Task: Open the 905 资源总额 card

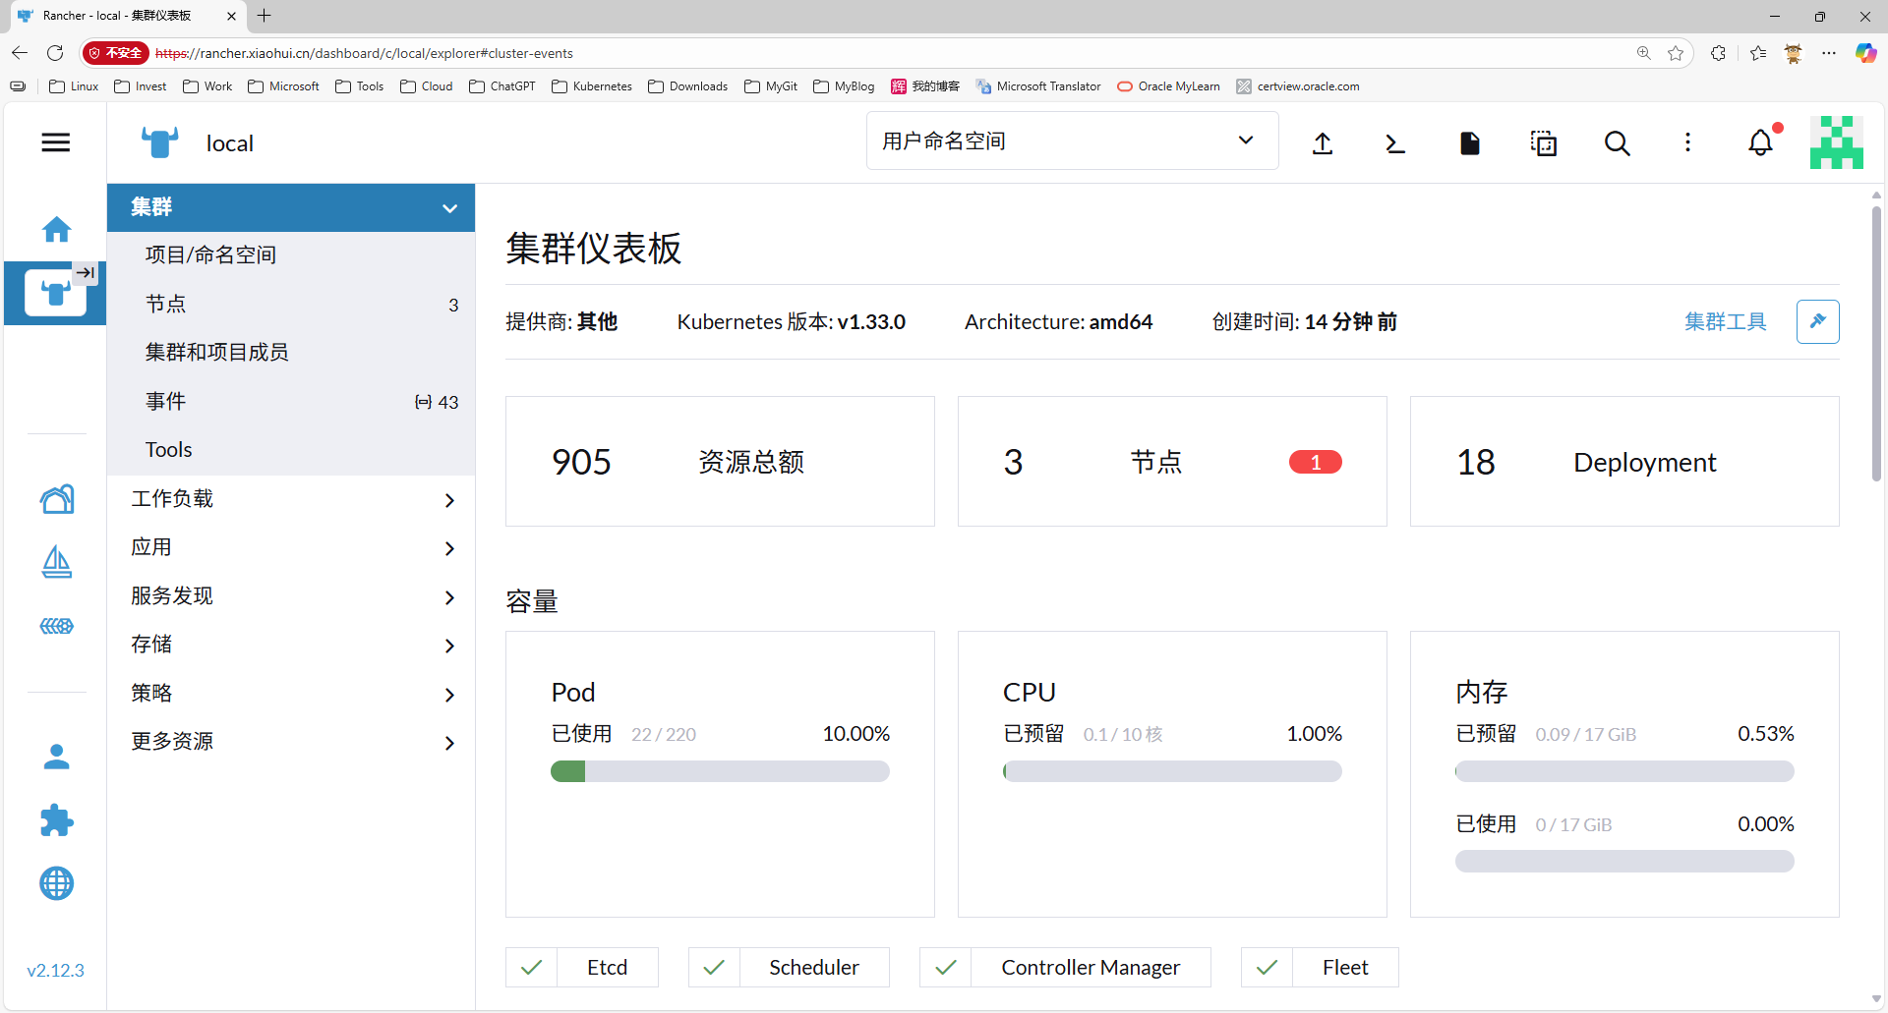Action: pos(720,462)
